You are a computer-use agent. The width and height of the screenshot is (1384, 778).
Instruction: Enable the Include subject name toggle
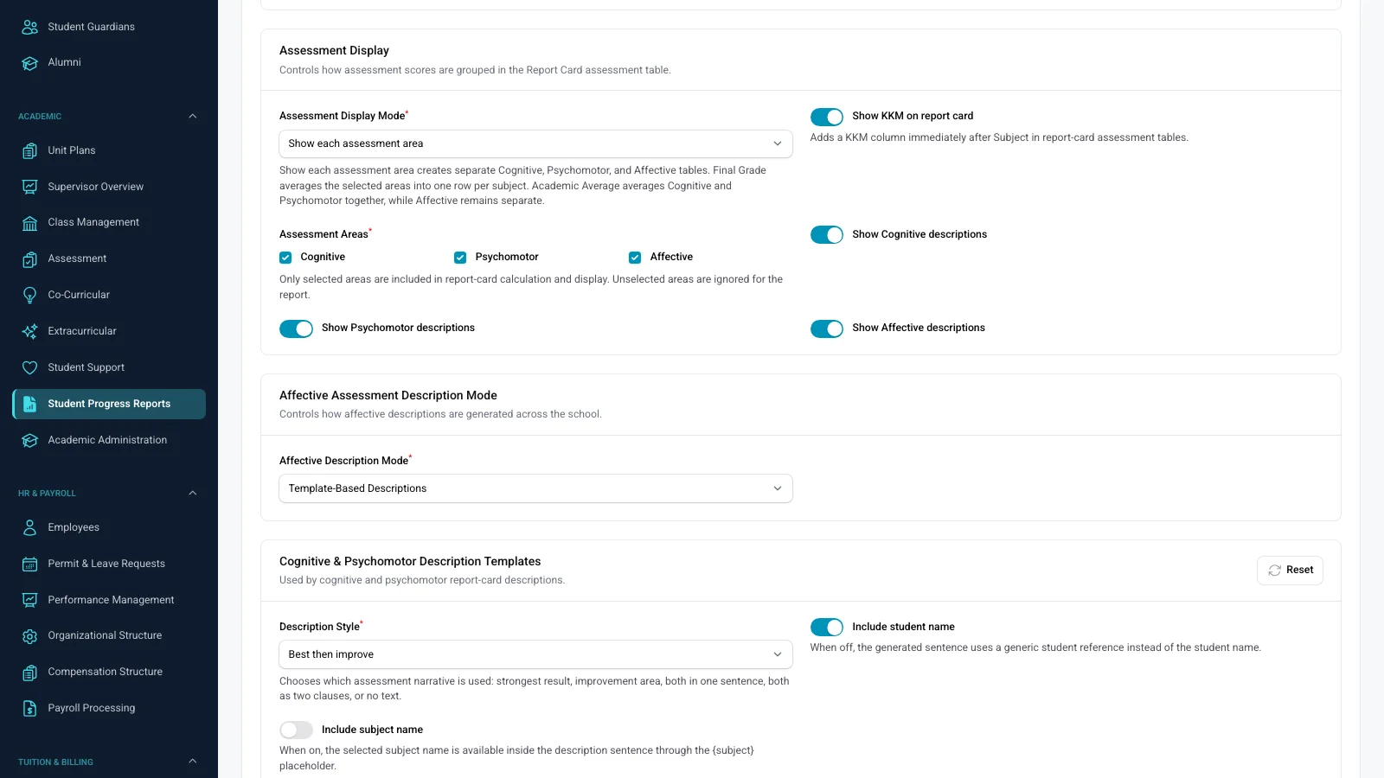(296, 730)
